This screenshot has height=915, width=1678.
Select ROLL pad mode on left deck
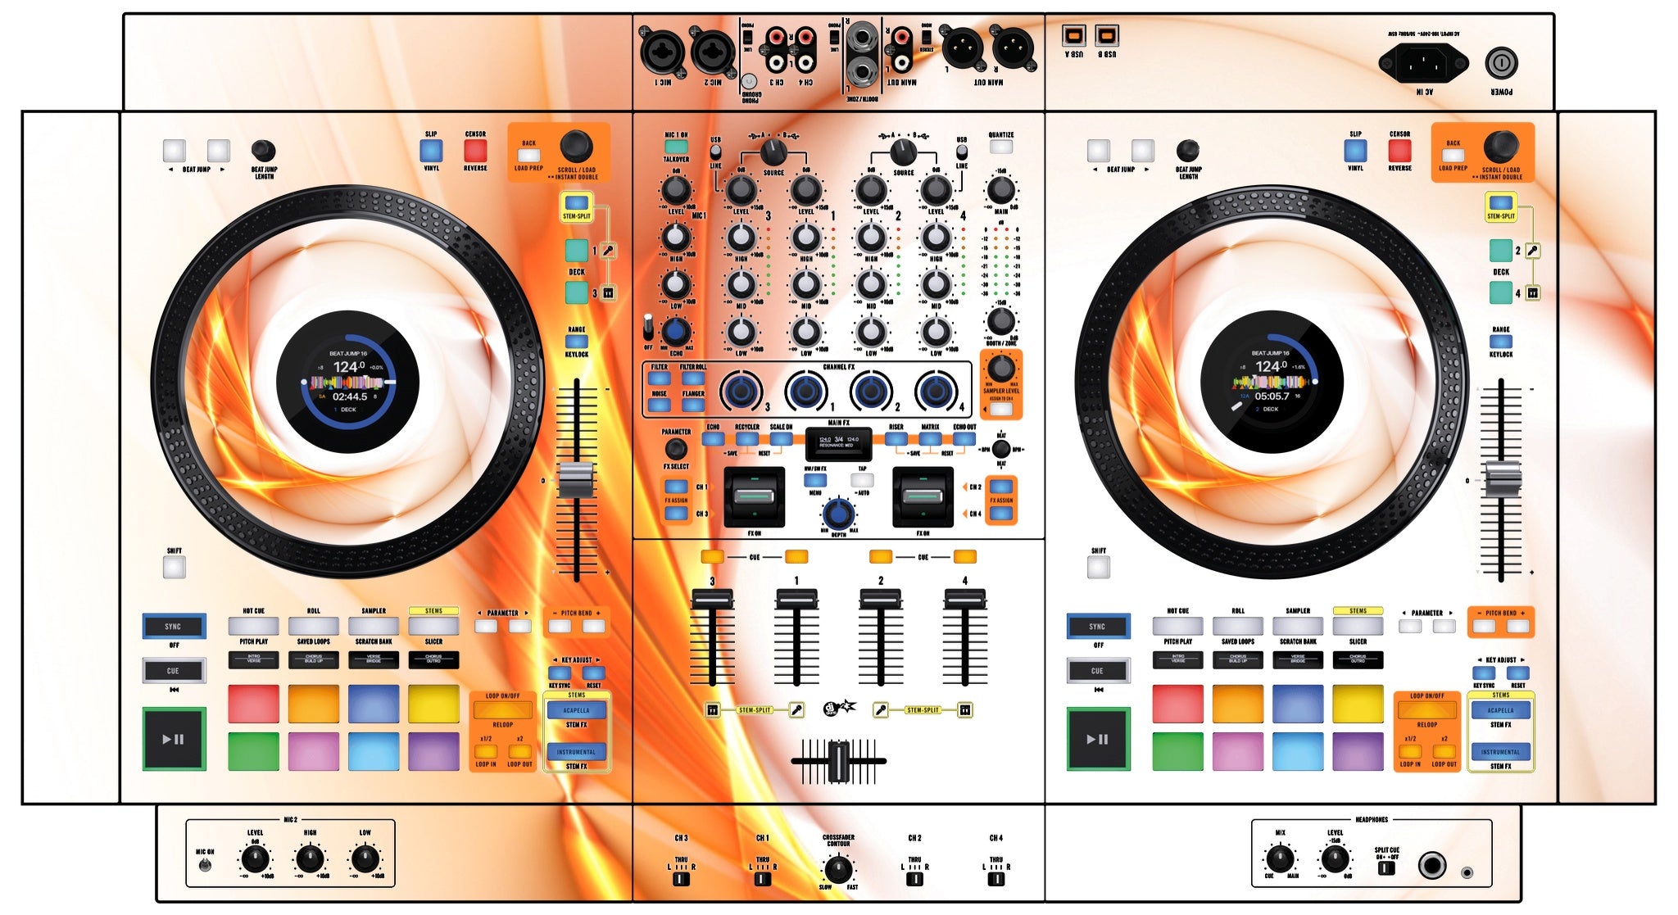click(313, 627)
